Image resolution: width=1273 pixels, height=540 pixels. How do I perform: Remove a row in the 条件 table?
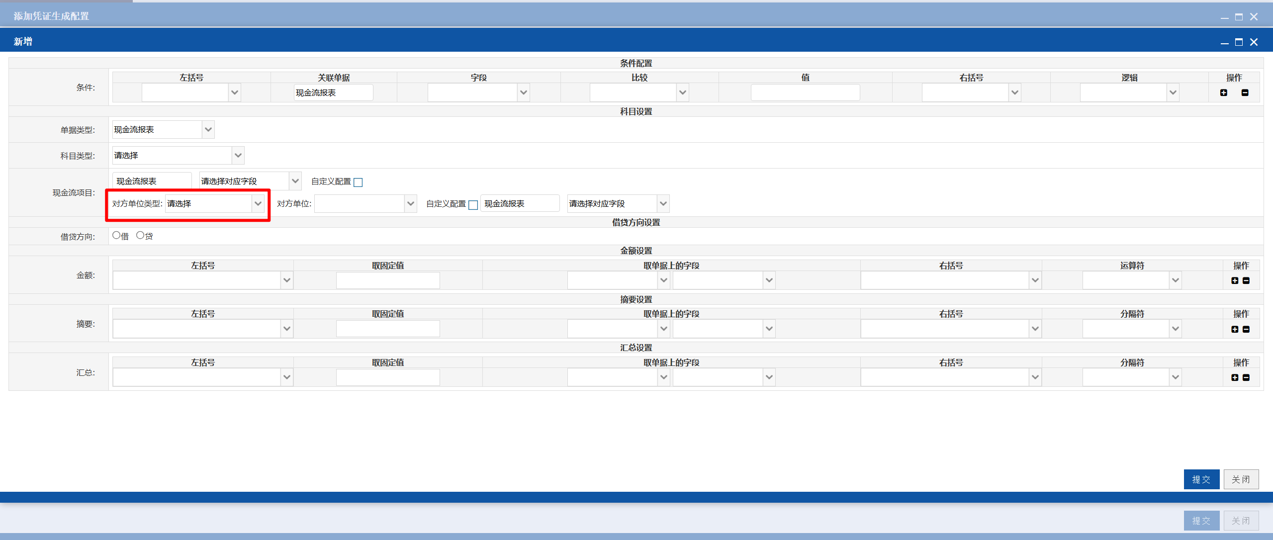[1245, 92]
